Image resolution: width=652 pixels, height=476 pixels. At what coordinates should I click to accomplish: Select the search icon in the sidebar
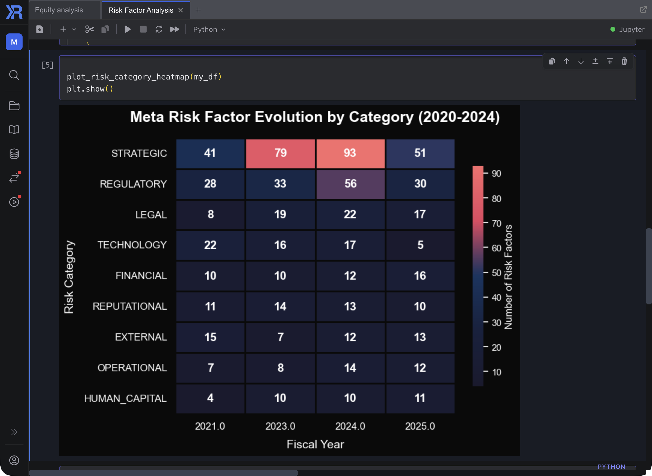[14, 75]
